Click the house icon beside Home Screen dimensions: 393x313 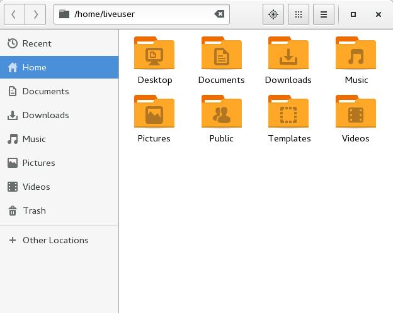coord(13,67)
